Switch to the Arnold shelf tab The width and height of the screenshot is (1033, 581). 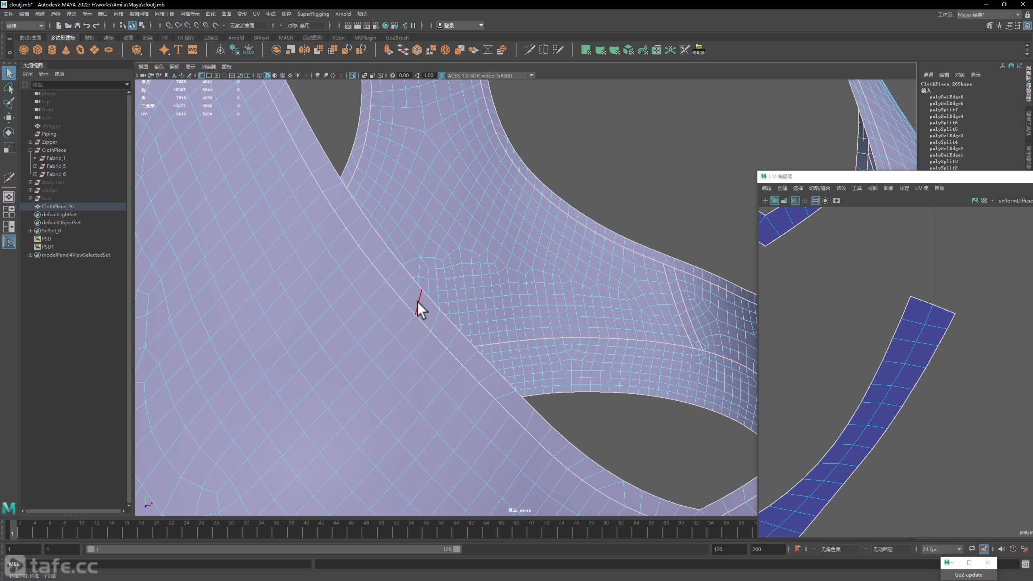click(236, 38)
